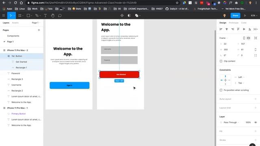Edit the X position field 22

pos(227,44)
